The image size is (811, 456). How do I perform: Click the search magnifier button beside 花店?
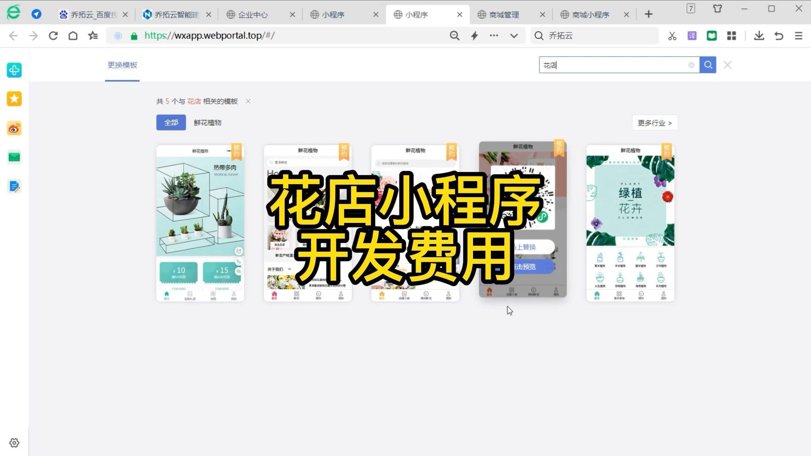(708, 65)
